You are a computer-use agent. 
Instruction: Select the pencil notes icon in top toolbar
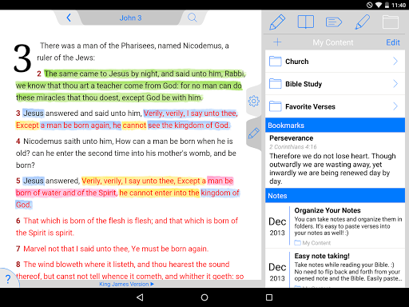[277, 22]
